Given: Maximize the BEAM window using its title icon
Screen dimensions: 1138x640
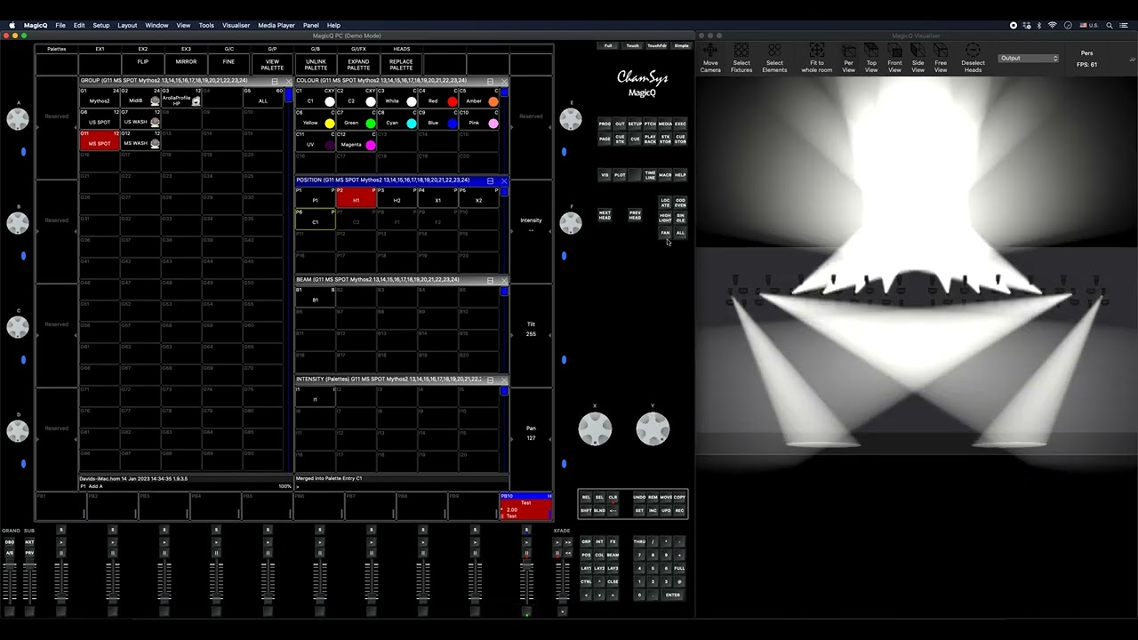Looking at the screenshot, I should (490, 280).
